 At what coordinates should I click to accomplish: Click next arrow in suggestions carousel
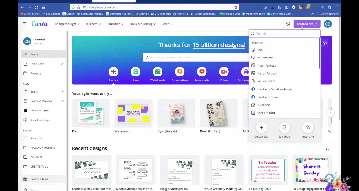tap(331, 113)
